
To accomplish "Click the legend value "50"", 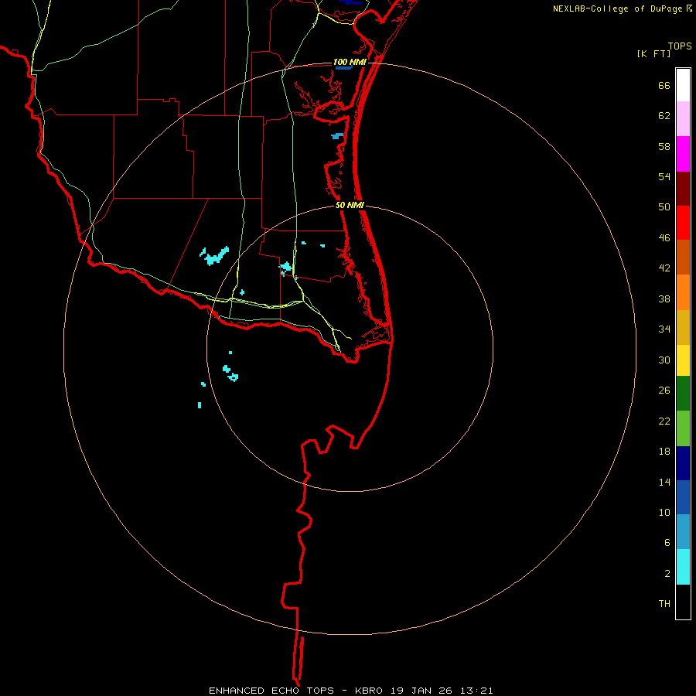I will click(x=664, y=206).
